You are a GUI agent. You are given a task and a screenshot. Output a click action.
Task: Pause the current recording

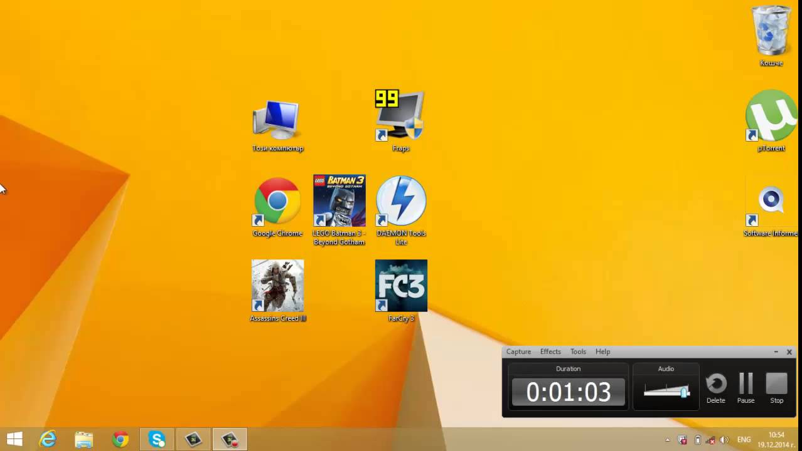tap(746, 388)
